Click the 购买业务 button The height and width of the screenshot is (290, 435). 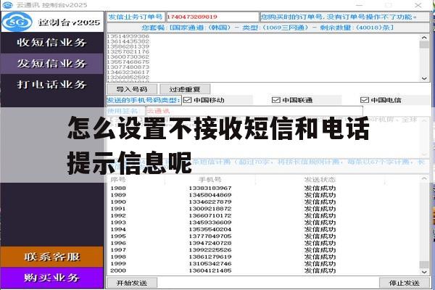(52, 278)
